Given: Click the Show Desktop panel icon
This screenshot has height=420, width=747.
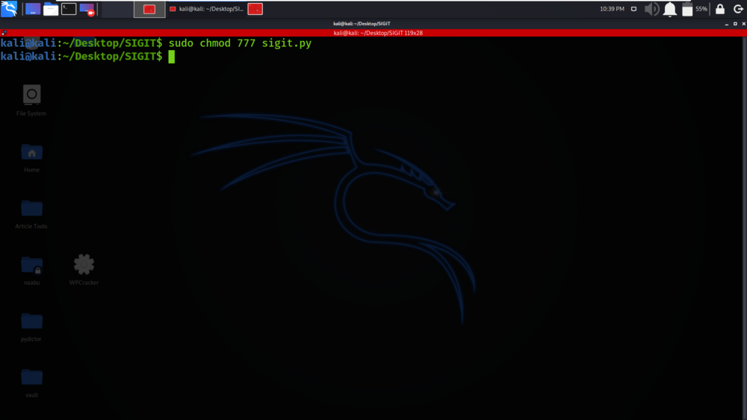Looking at the screenshot, I should (x=33, y=9).
